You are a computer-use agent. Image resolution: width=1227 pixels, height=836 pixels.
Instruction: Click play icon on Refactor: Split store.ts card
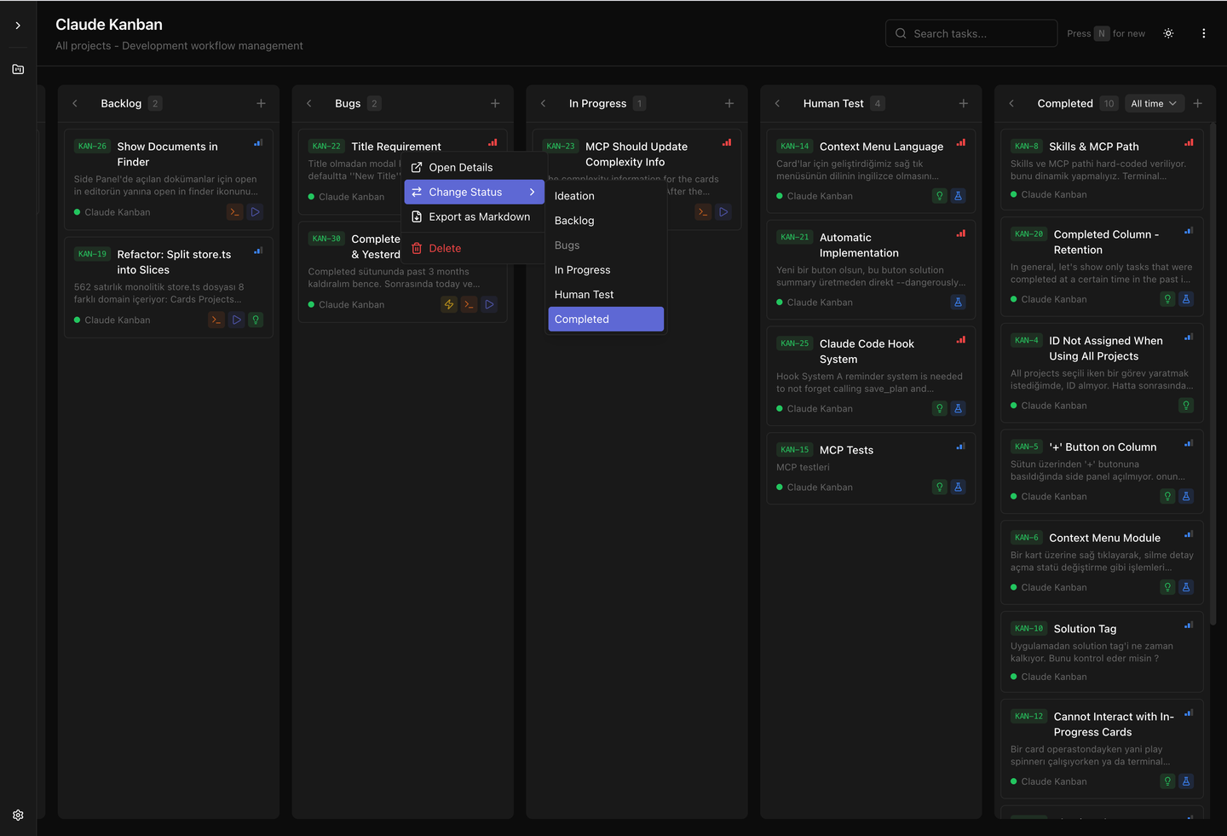236,320
